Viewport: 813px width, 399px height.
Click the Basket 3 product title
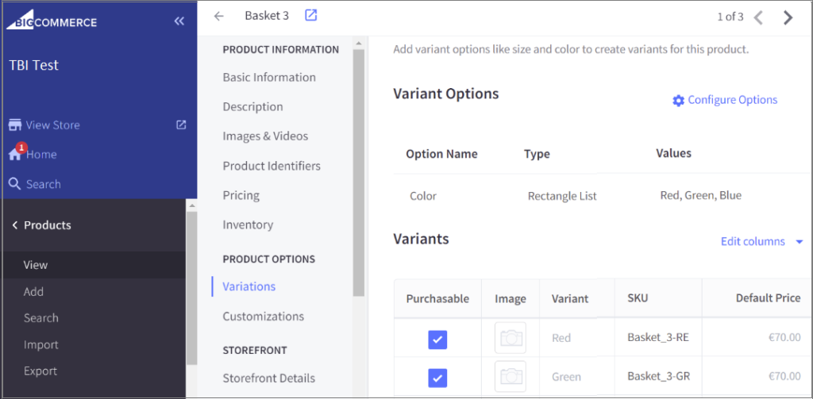tap(267, 16)
